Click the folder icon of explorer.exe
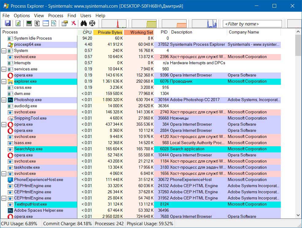 point(10,82)
